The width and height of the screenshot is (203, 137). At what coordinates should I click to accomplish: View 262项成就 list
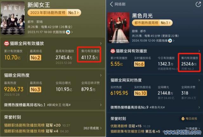(92, 128)
